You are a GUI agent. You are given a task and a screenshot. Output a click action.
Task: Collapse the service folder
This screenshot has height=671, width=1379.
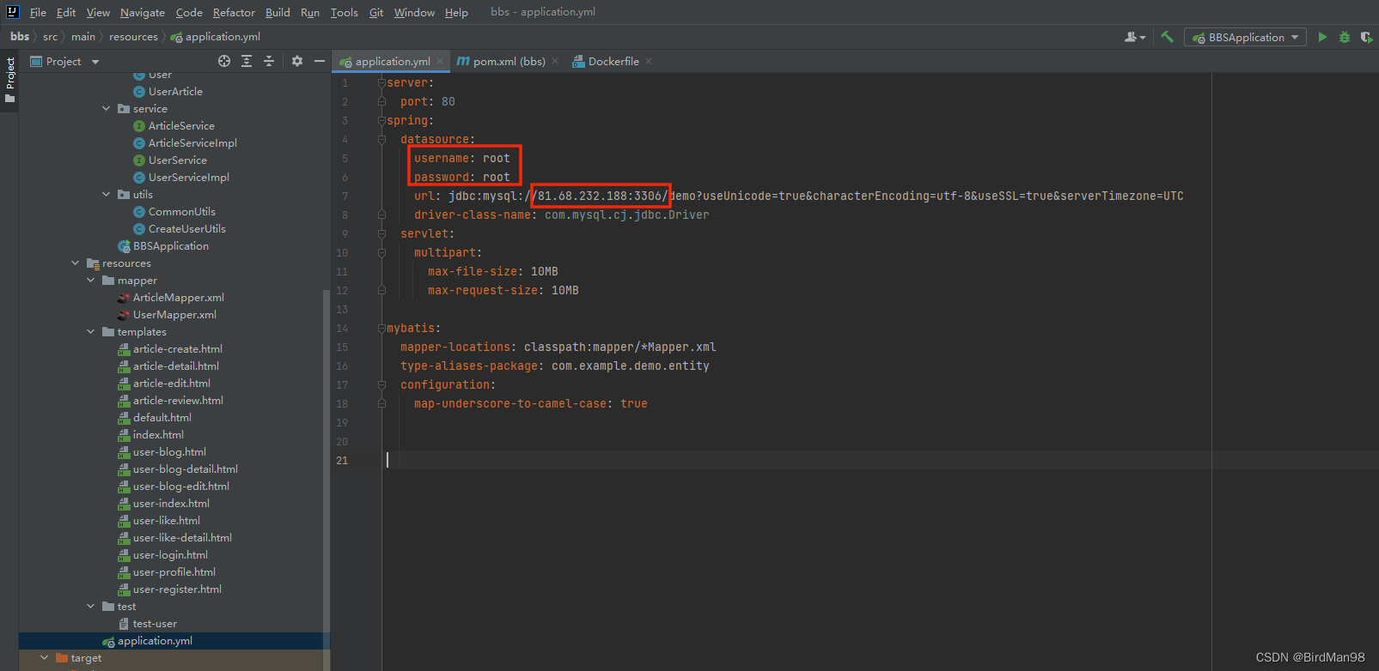click(x=107, y=109)
